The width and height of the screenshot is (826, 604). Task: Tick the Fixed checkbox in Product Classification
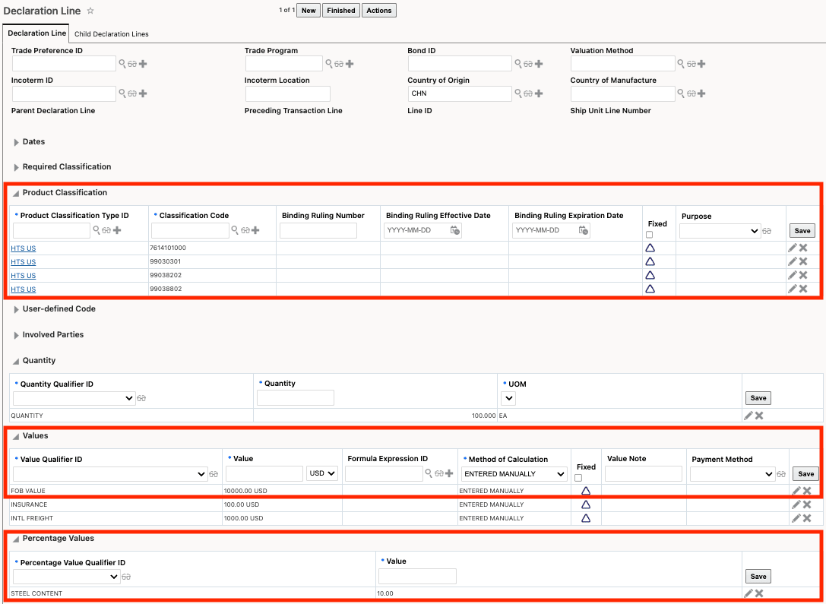[x=649, y=235]
